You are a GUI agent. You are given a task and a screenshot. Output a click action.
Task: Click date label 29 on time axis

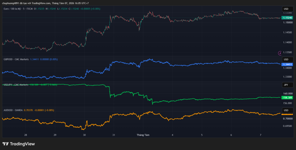click(x=55, y=135)
